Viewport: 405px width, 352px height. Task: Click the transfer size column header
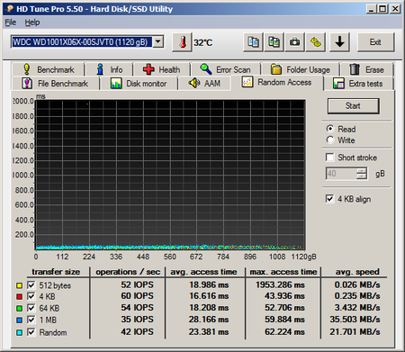tap(56, 272)
